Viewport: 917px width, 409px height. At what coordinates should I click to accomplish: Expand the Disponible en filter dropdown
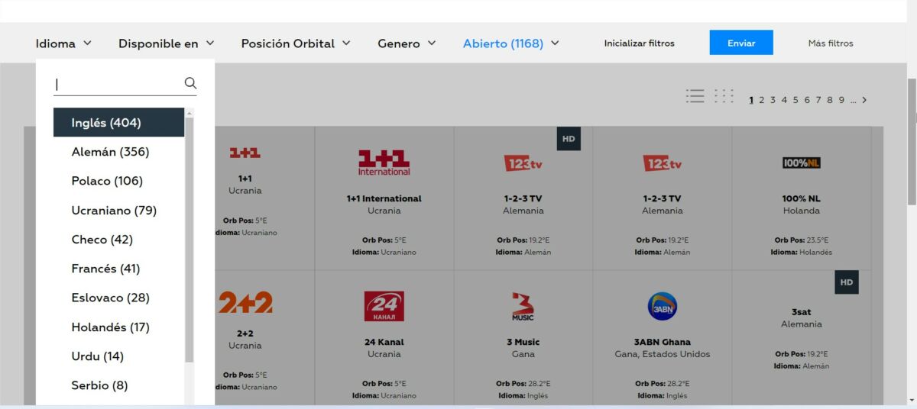pos(166,43)
